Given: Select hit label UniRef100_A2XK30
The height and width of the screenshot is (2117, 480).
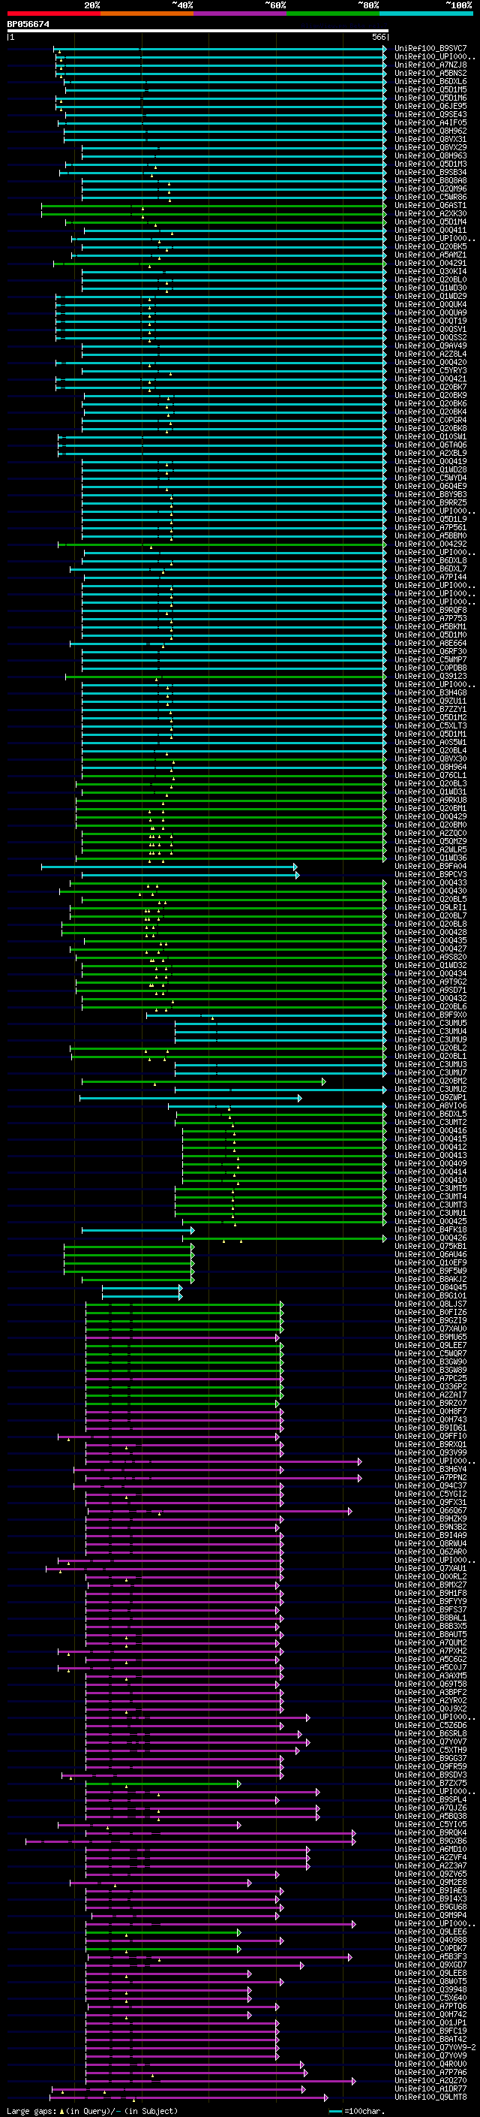Looking at the screenshot, I should point(430,214).
